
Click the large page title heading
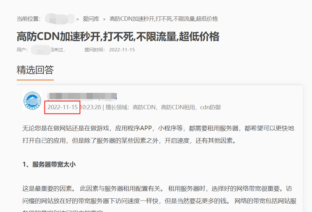coord(118,37)
